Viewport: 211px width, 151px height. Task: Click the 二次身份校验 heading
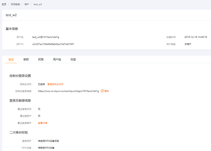pos(19,132)
